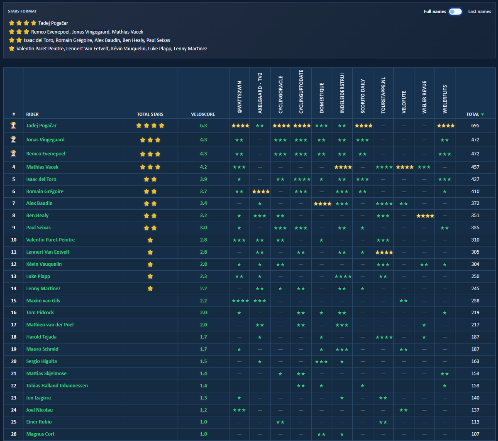Screen dimensions: 498x441
Task: Click the WIELERFLITS column header
Action: 445,99
